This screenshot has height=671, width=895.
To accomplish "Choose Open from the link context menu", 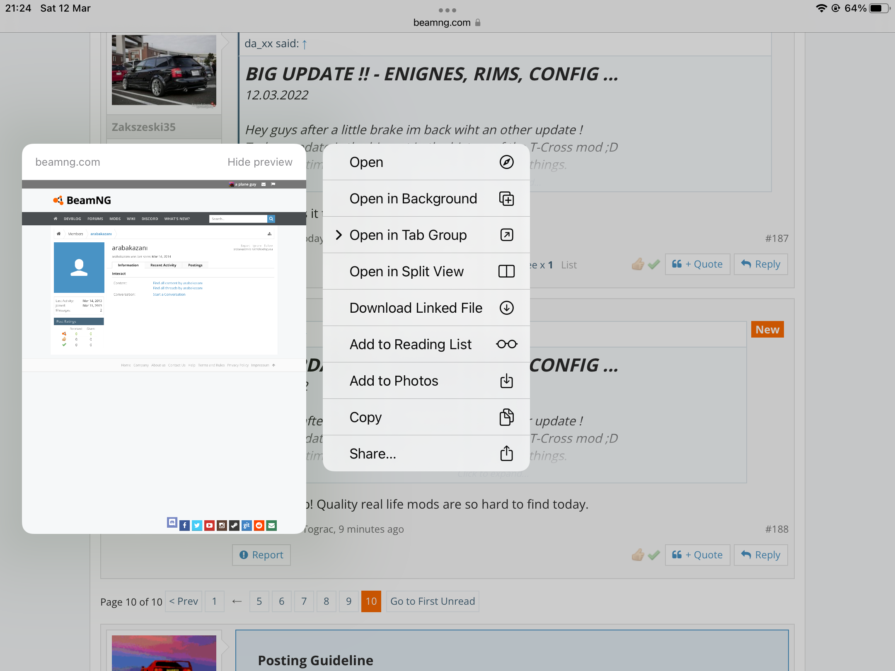I will click(x=426, y=162).
